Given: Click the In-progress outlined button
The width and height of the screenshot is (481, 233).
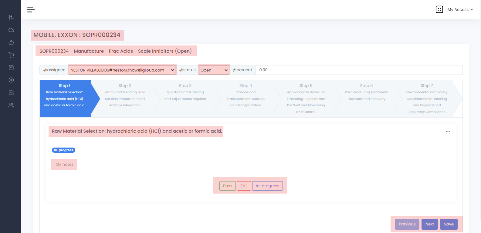Looking at the screenshot, I should coord(267,186).
